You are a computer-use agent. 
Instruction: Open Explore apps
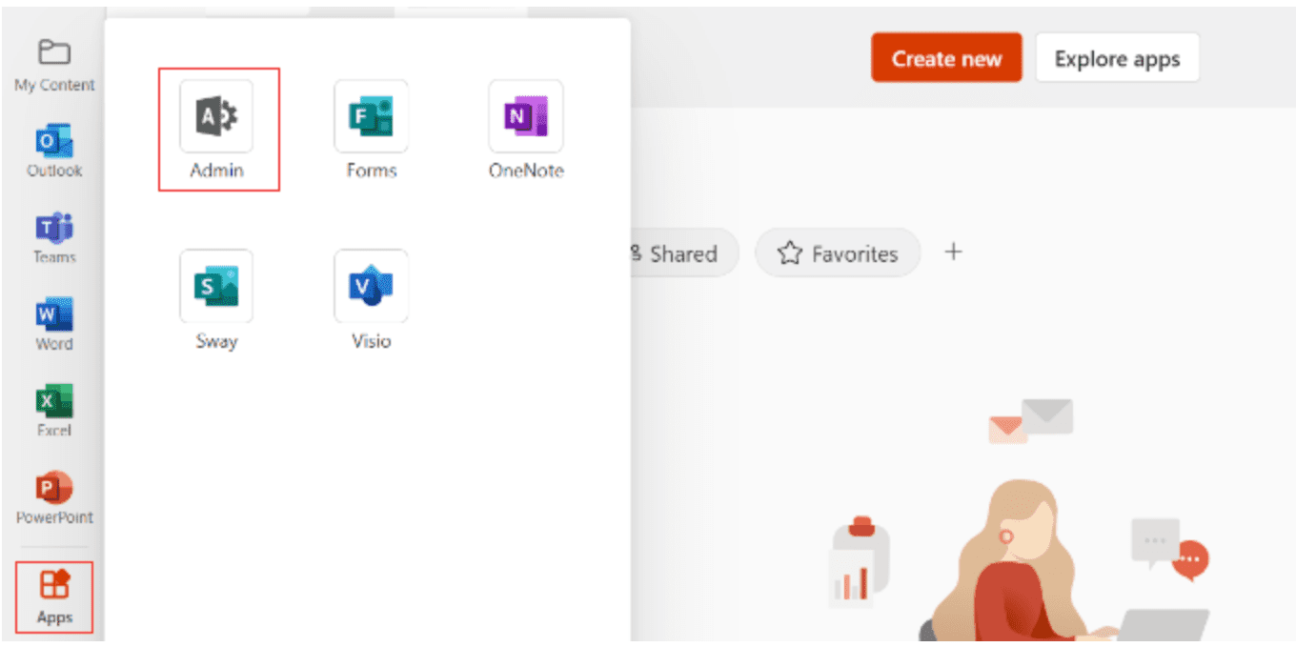[x=1117, y=57]
